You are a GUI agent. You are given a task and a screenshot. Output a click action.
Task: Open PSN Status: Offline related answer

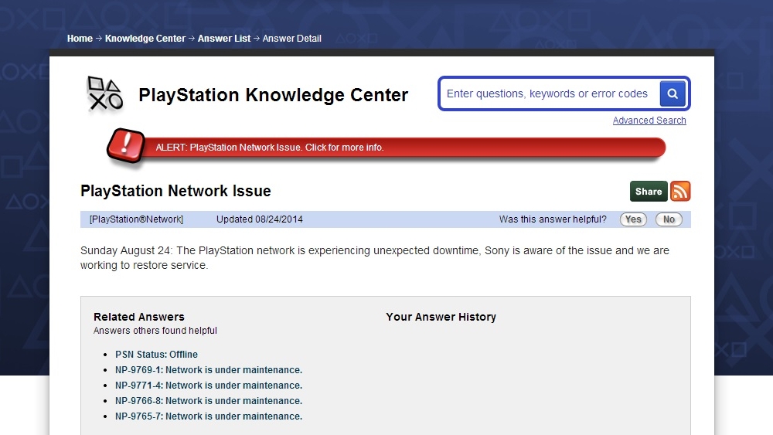pos(156,354)
